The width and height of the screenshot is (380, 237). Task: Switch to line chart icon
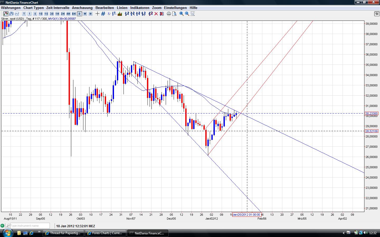[17, 14]
